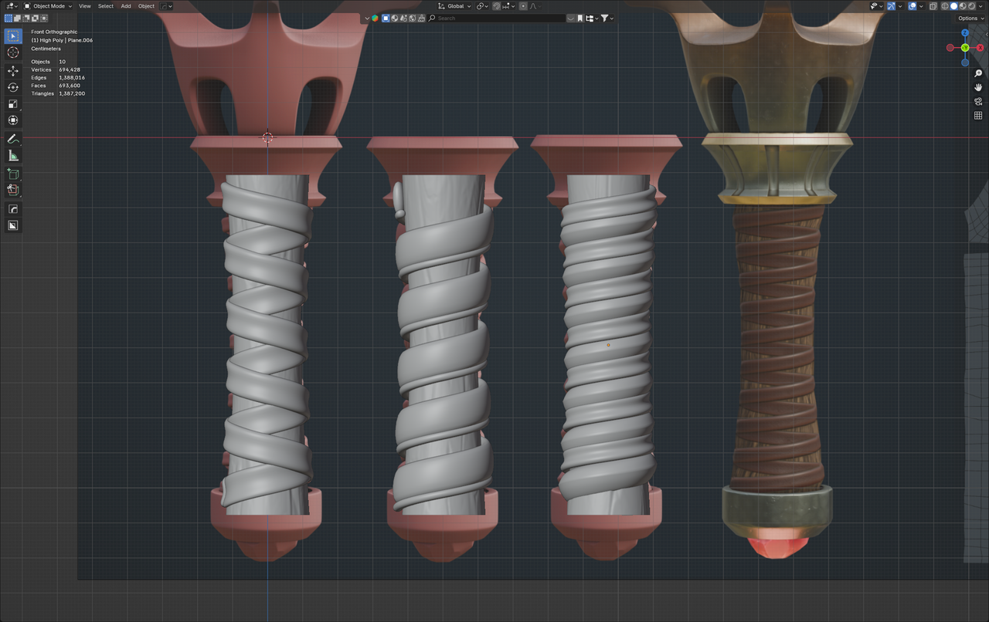Toggle X-ray mode
Screen dimensions: 989x622
point(933,6)
